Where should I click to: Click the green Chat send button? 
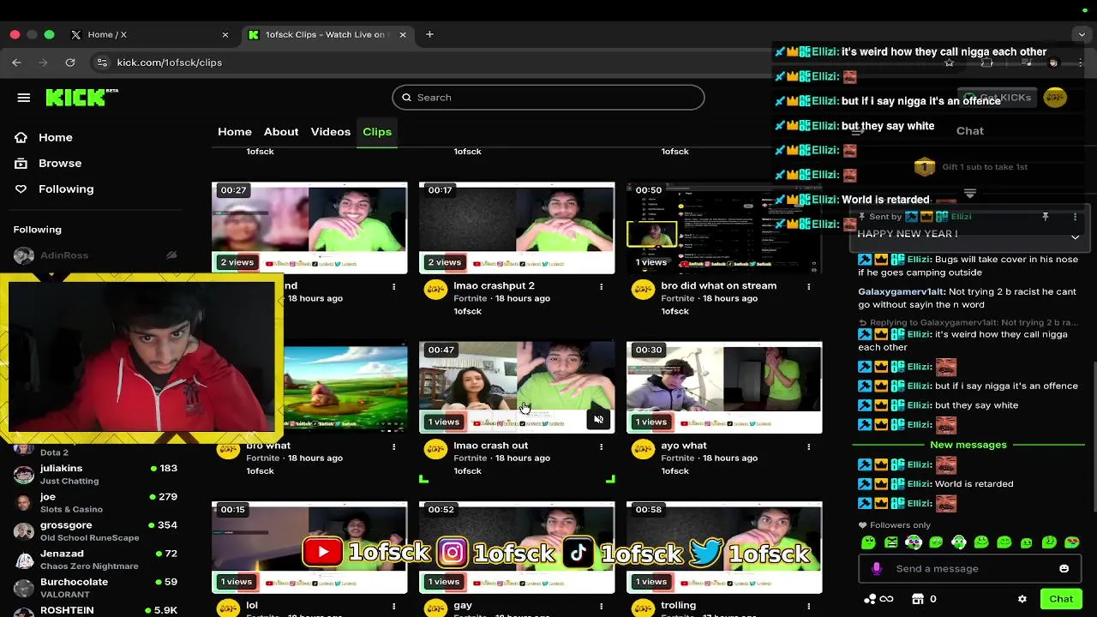1061,599
